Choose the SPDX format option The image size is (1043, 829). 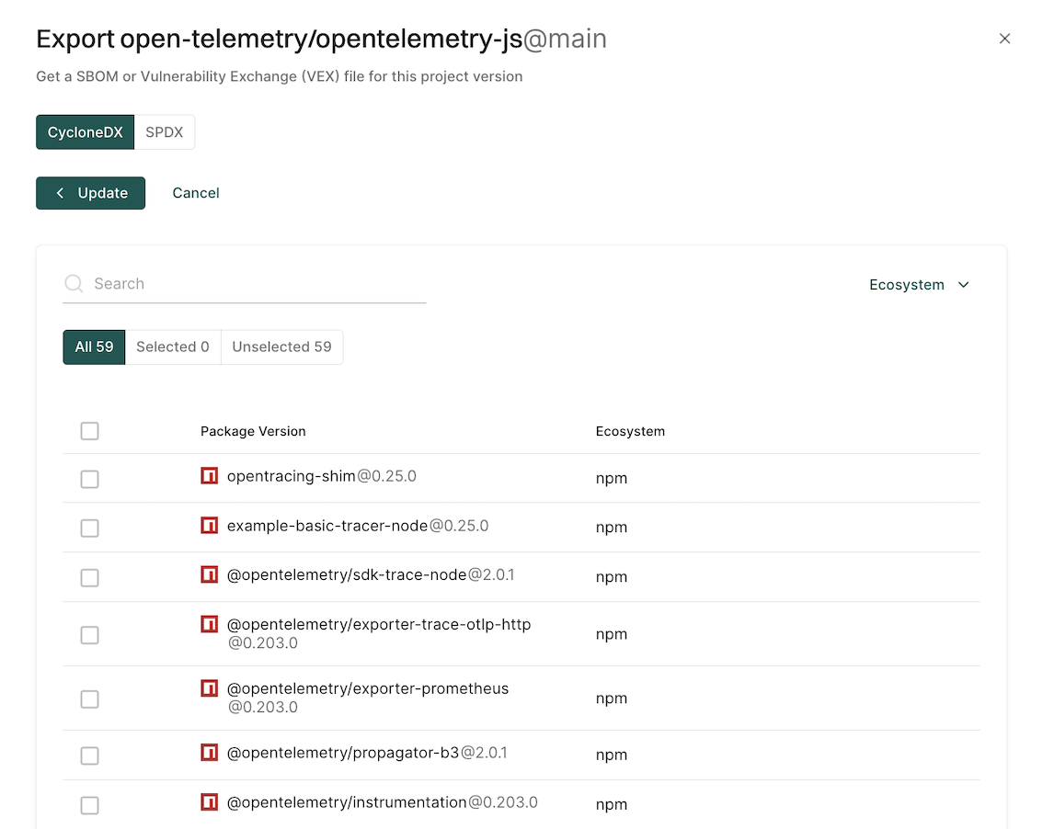pos(165,132)
